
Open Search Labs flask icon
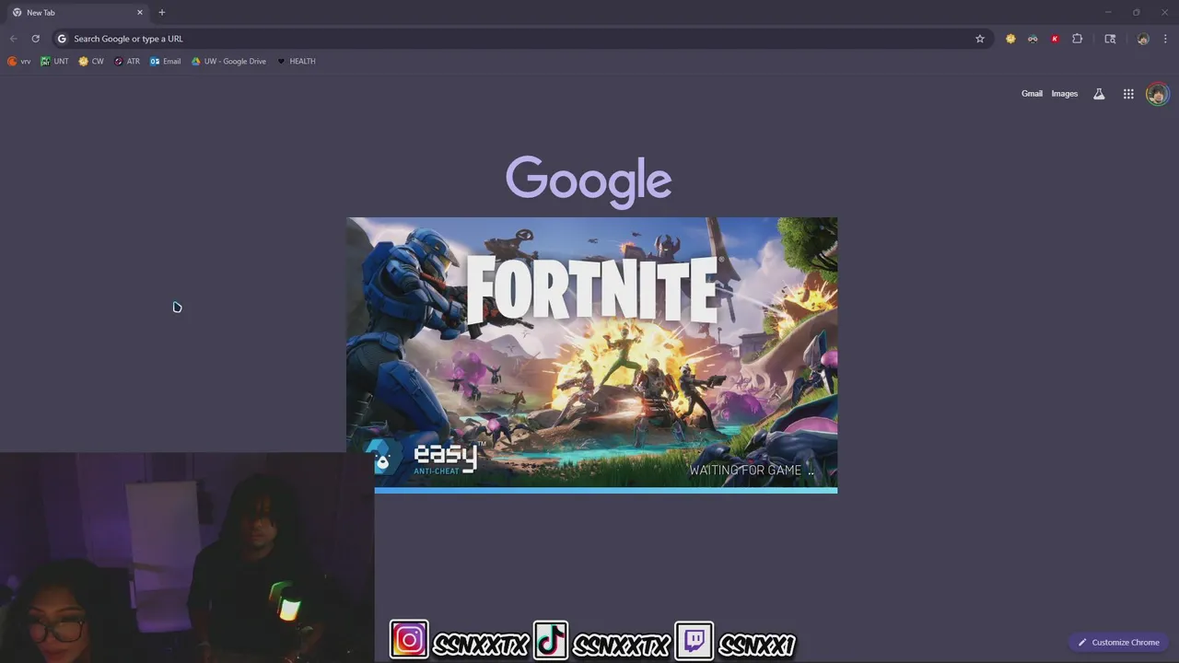tap(1099, 94)
